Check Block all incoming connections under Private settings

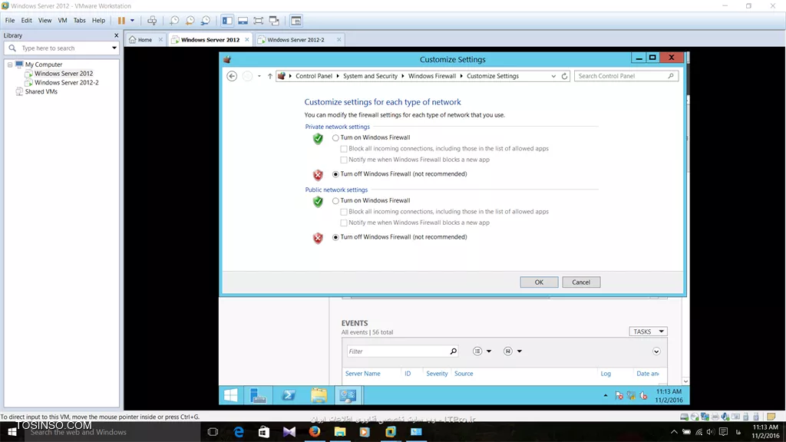click(344, 149)
